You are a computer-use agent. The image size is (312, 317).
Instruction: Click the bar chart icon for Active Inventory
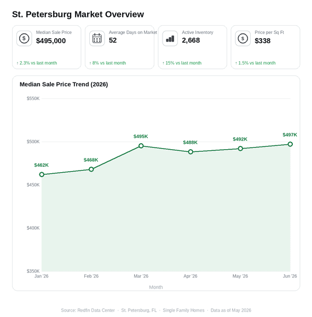point(170,38)
